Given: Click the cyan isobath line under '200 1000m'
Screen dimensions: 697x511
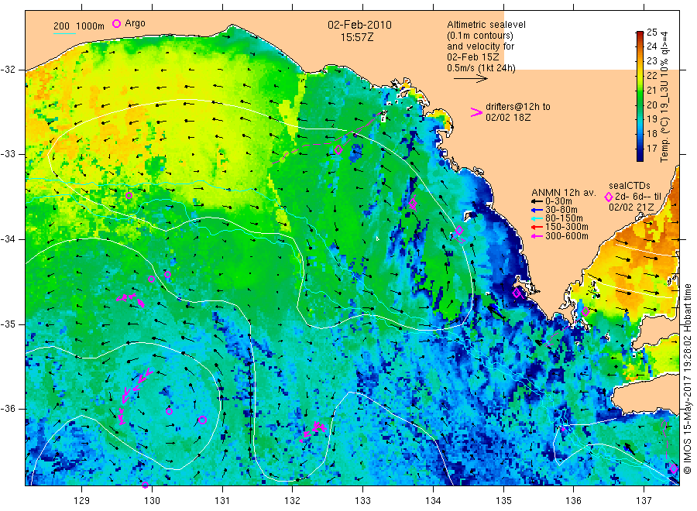Looking at the screenshot, I should pos(64,33).
